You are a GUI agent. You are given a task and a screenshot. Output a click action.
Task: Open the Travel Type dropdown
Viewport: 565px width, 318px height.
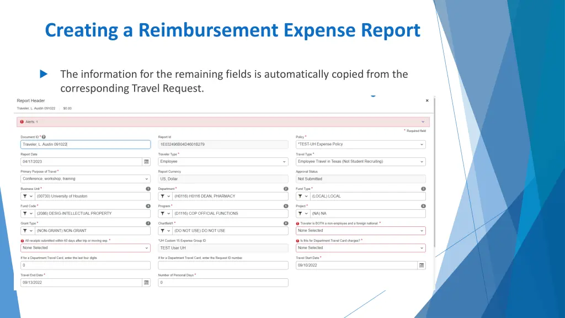tap(361, 162)
